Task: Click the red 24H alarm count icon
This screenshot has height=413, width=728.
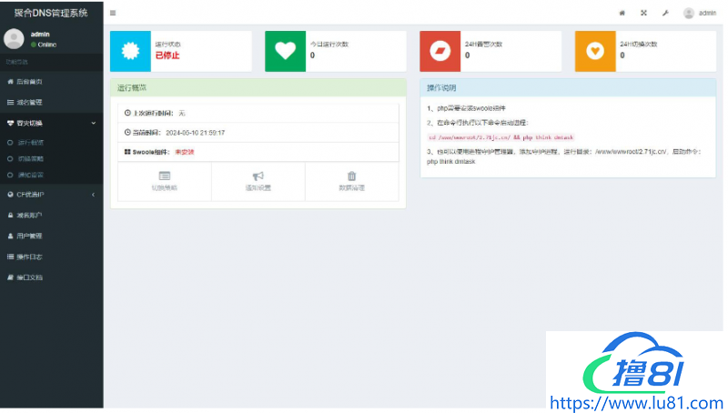Action: pos(440,51)
